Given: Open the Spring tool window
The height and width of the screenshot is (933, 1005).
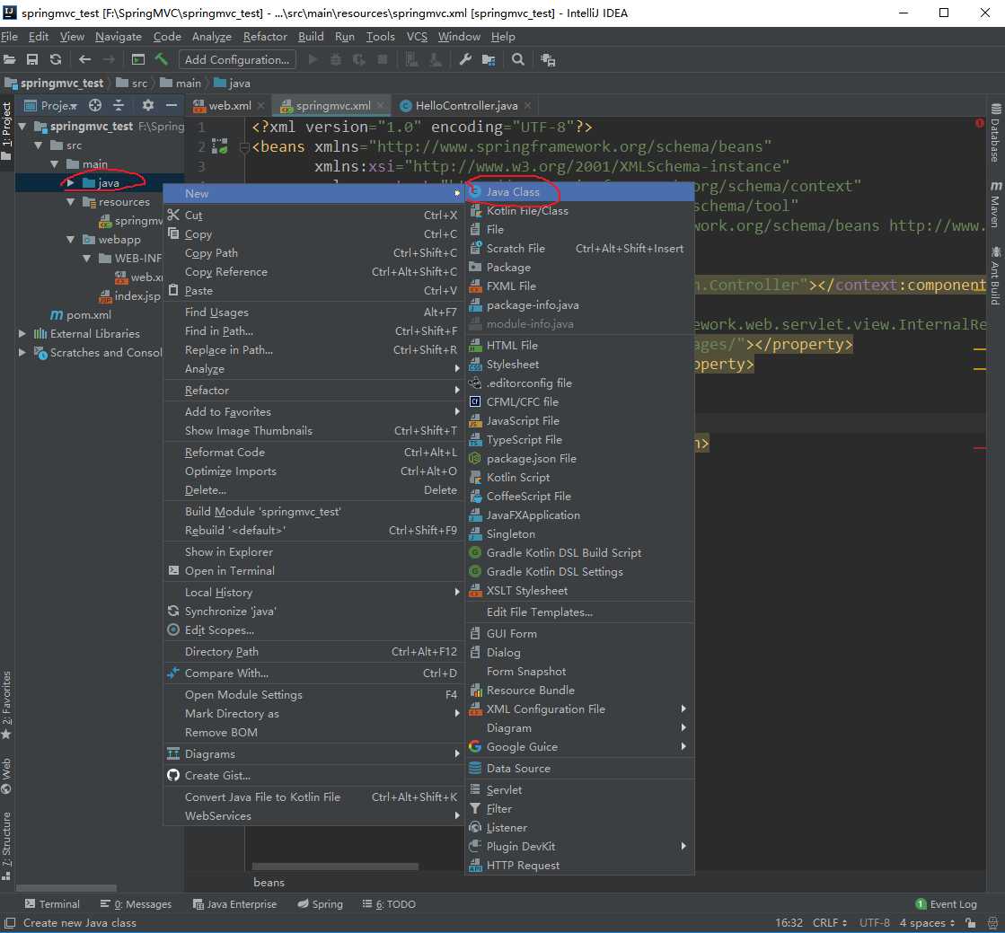Looking at the screenshot, I should (320, 904).
